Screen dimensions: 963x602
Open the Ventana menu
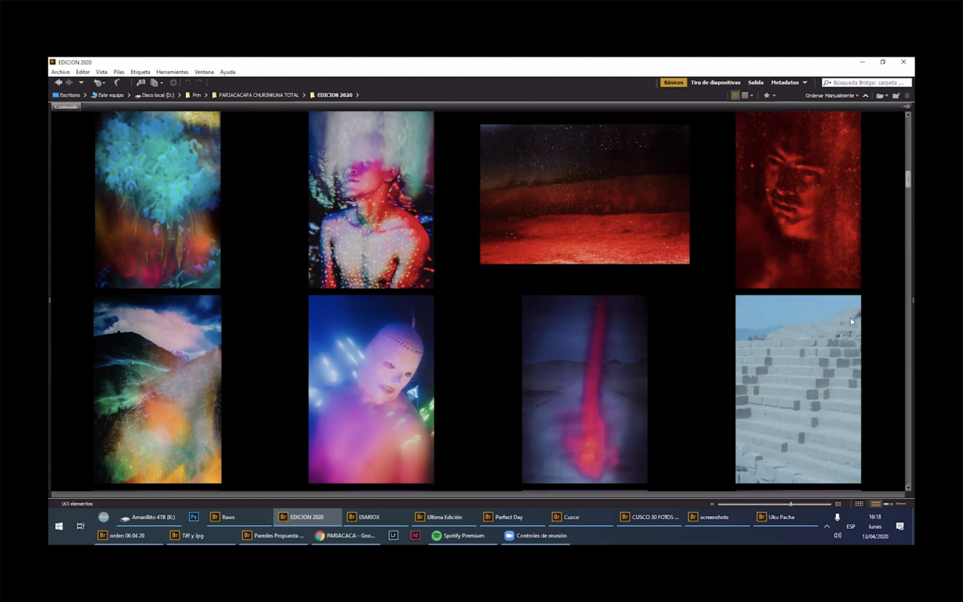204,72
